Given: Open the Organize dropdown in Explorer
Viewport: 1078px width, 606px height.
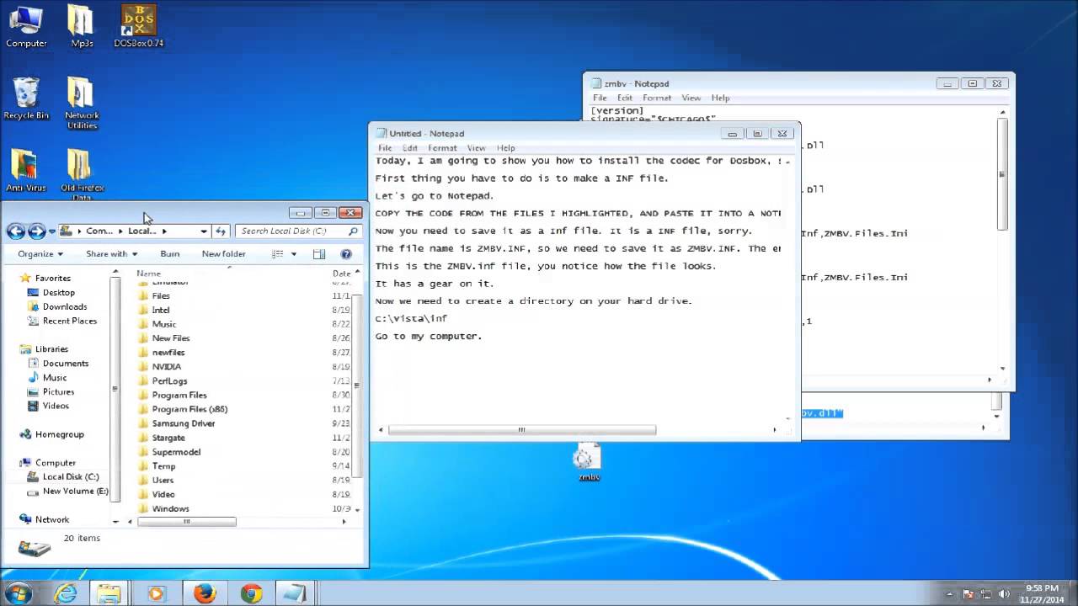Looking at the screenshot, I should (x=40, y=254).
